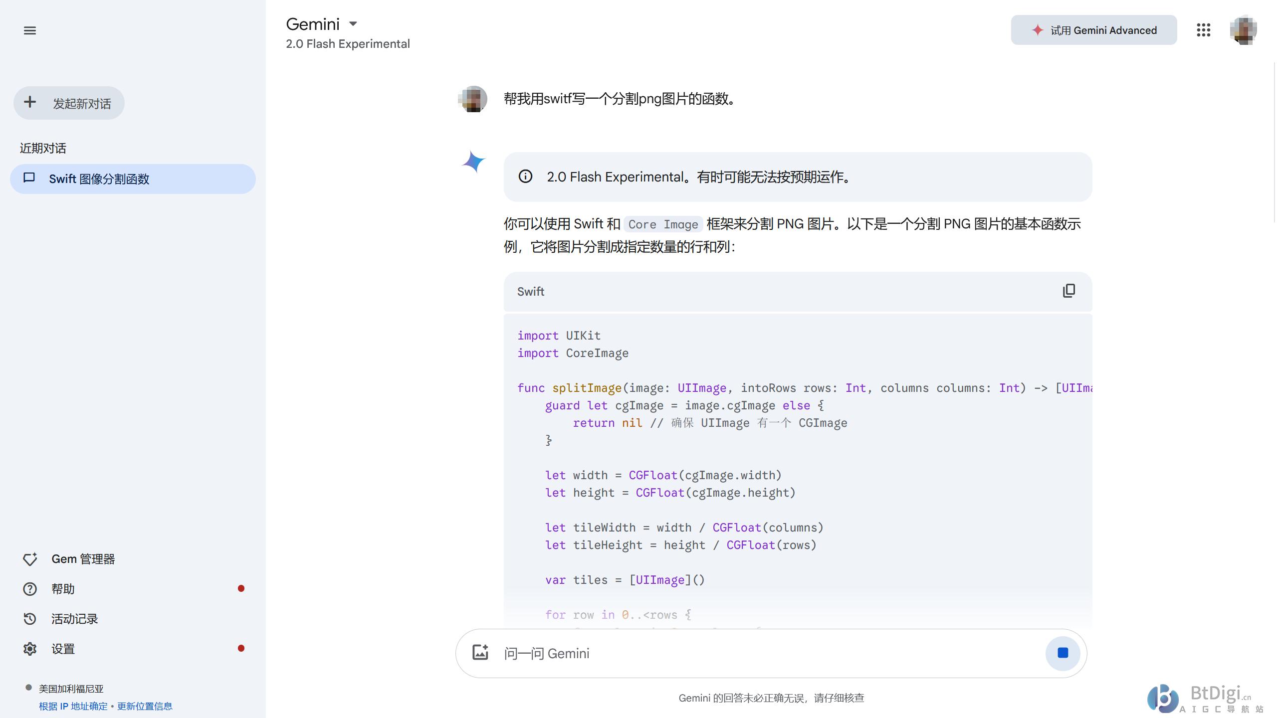Click the info icon in experimental notice

(x=525, y=177)
